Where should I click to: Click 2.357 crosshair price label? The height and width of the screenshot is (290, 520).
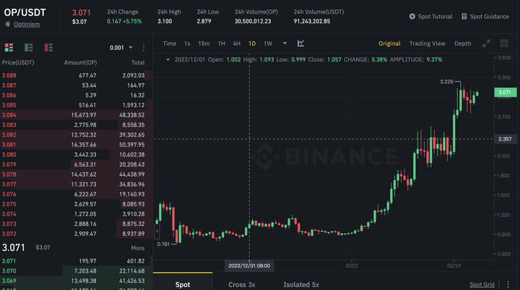505,139
